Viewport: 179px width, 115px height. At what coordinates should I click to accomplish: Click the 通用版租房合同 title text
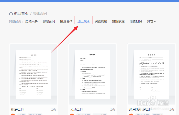[x=141, y=109]
